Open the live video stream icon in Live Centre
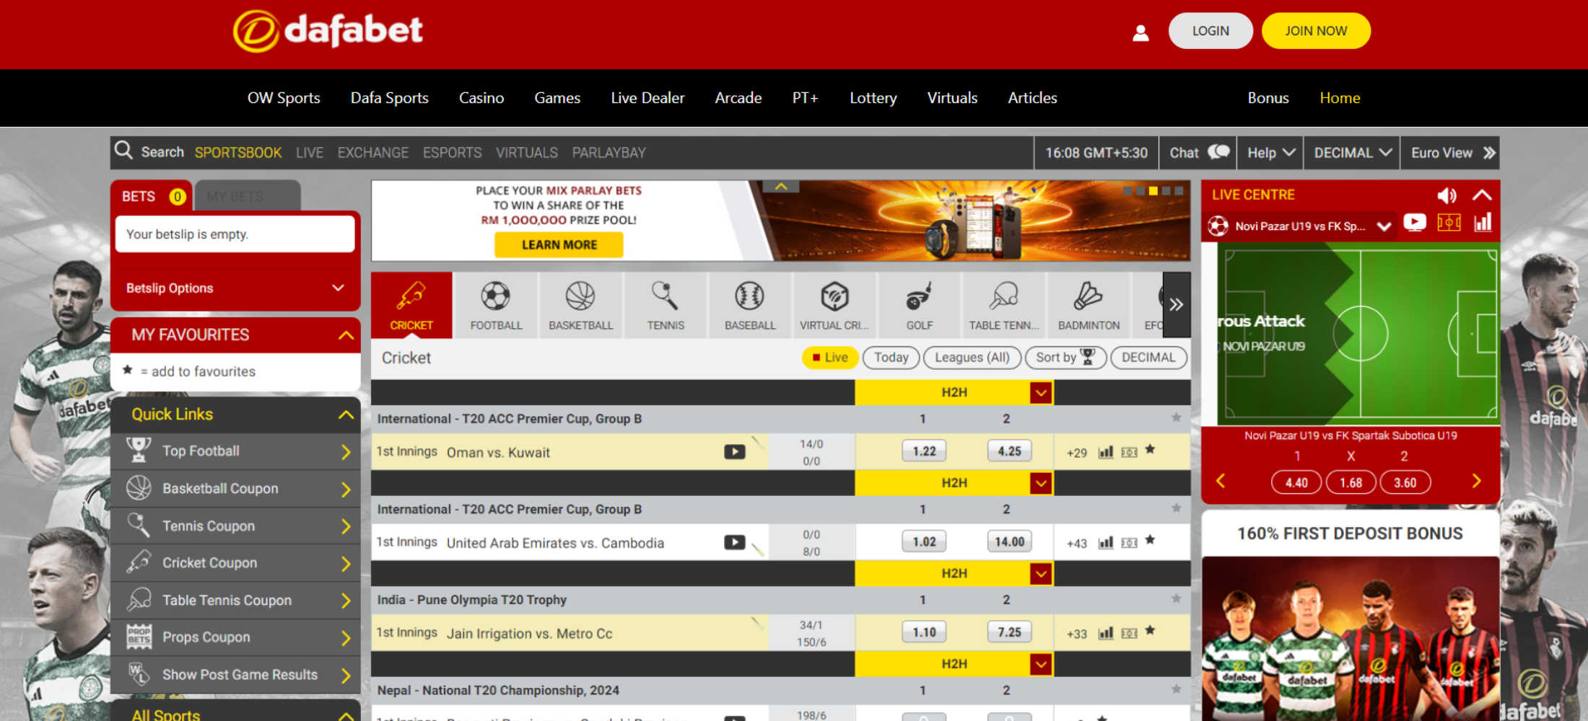Viewport: 1588px width, 721px height. (1414, 223)
